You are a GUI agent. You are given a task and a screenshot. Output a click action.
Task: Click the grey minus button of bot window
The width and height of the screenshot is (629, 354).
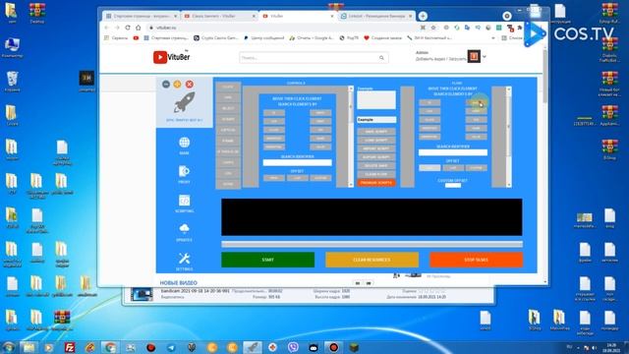[166, 84]
